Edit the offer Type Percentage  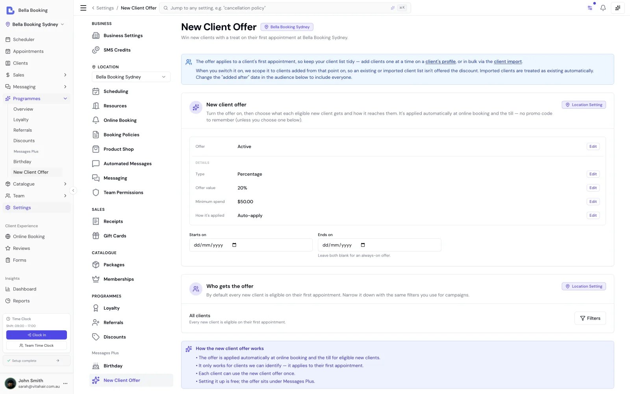(593, 174)
